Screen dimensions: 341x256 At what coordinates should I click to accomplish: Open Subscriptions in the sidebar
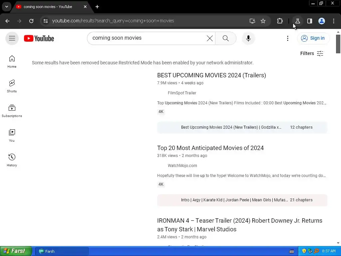click(x=12, y=111)
